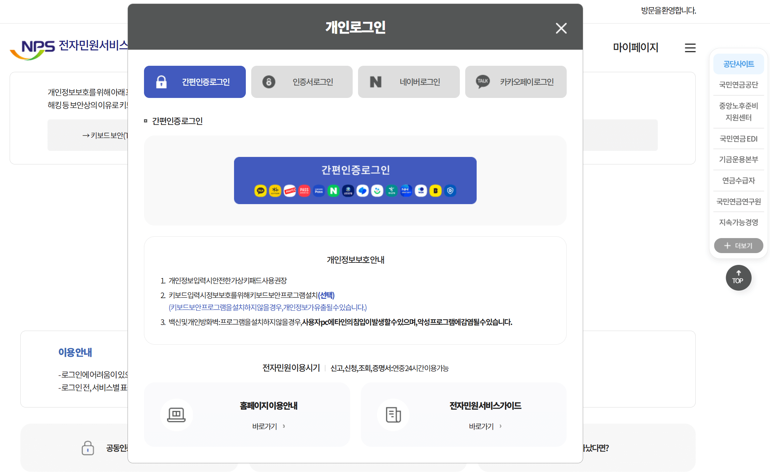Open the 카카오페이로그인 tab
Image resolution: width=770 pixels, height=474 pixels.
click(x=516, y=82)
